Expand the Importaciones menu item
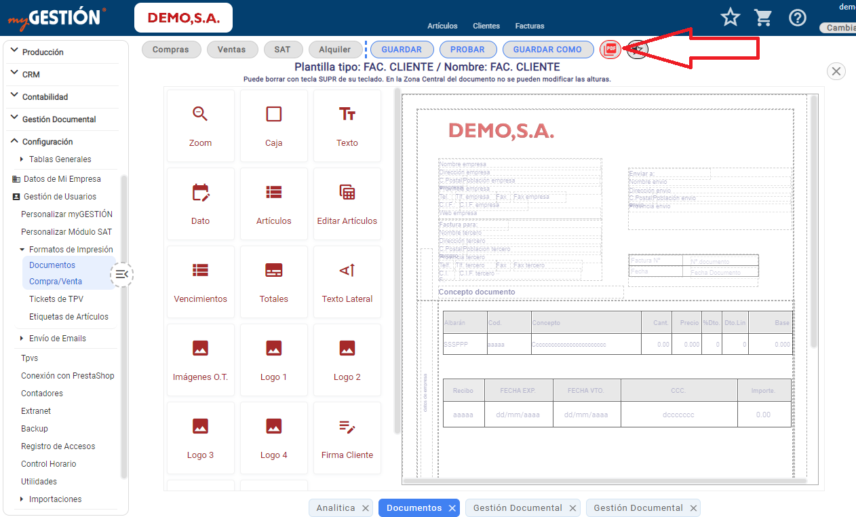Image resolution: width=856 pixels, height=517 pixels. tap(55, 499)
